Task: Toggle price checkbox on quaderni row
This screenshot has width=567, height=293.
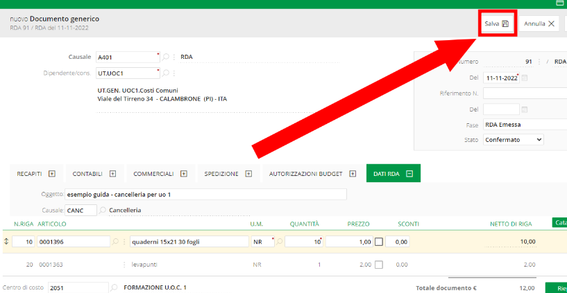Action: pyautogui.click(x=378, y=242)
